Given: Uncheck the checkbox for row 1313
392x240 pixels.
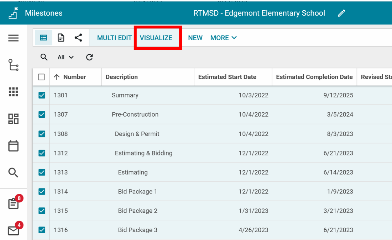Looking at the screenshot, I should pyautogui.click(x=42, y=172).
